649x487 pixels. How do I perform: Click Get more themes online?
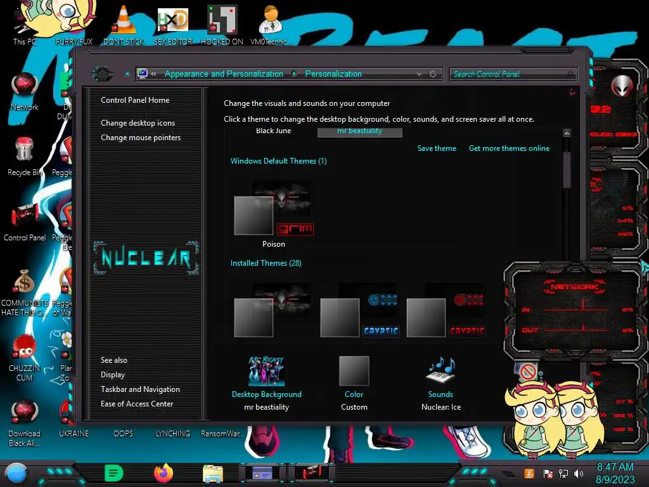pyautogui.click(x=509, y=148)
